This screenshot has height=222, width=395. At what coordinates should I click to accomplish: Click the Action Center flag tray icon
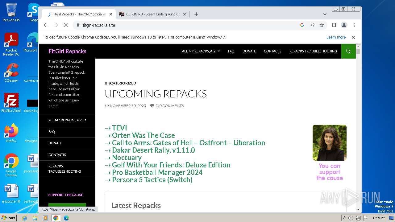coord(366,218)
